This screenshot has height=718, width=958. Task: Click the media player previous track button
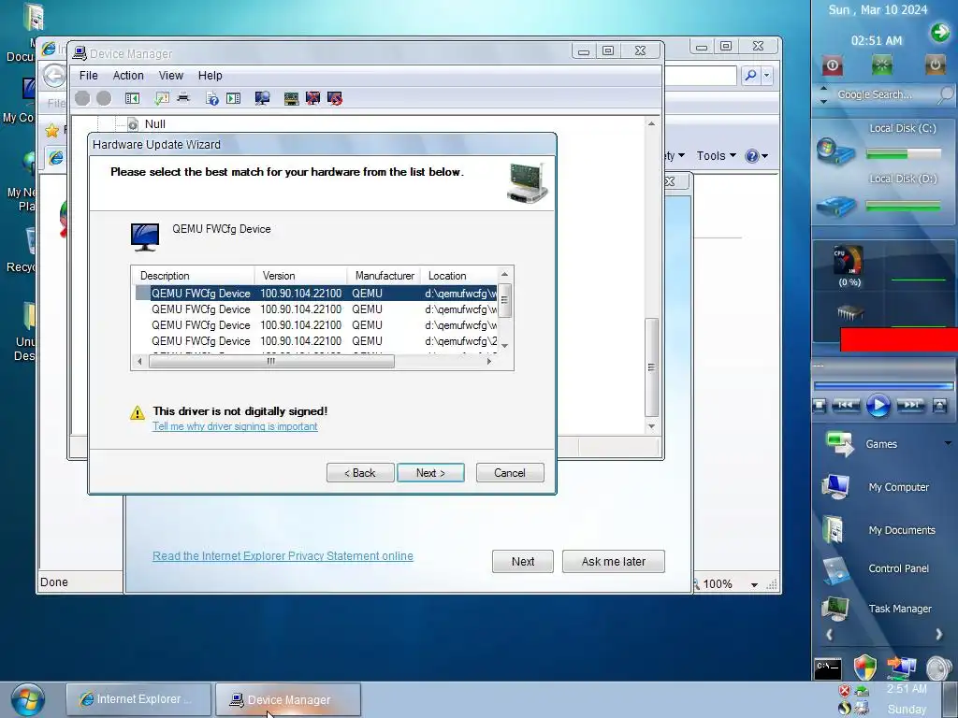pyautogui.click(x=846, y=405)
